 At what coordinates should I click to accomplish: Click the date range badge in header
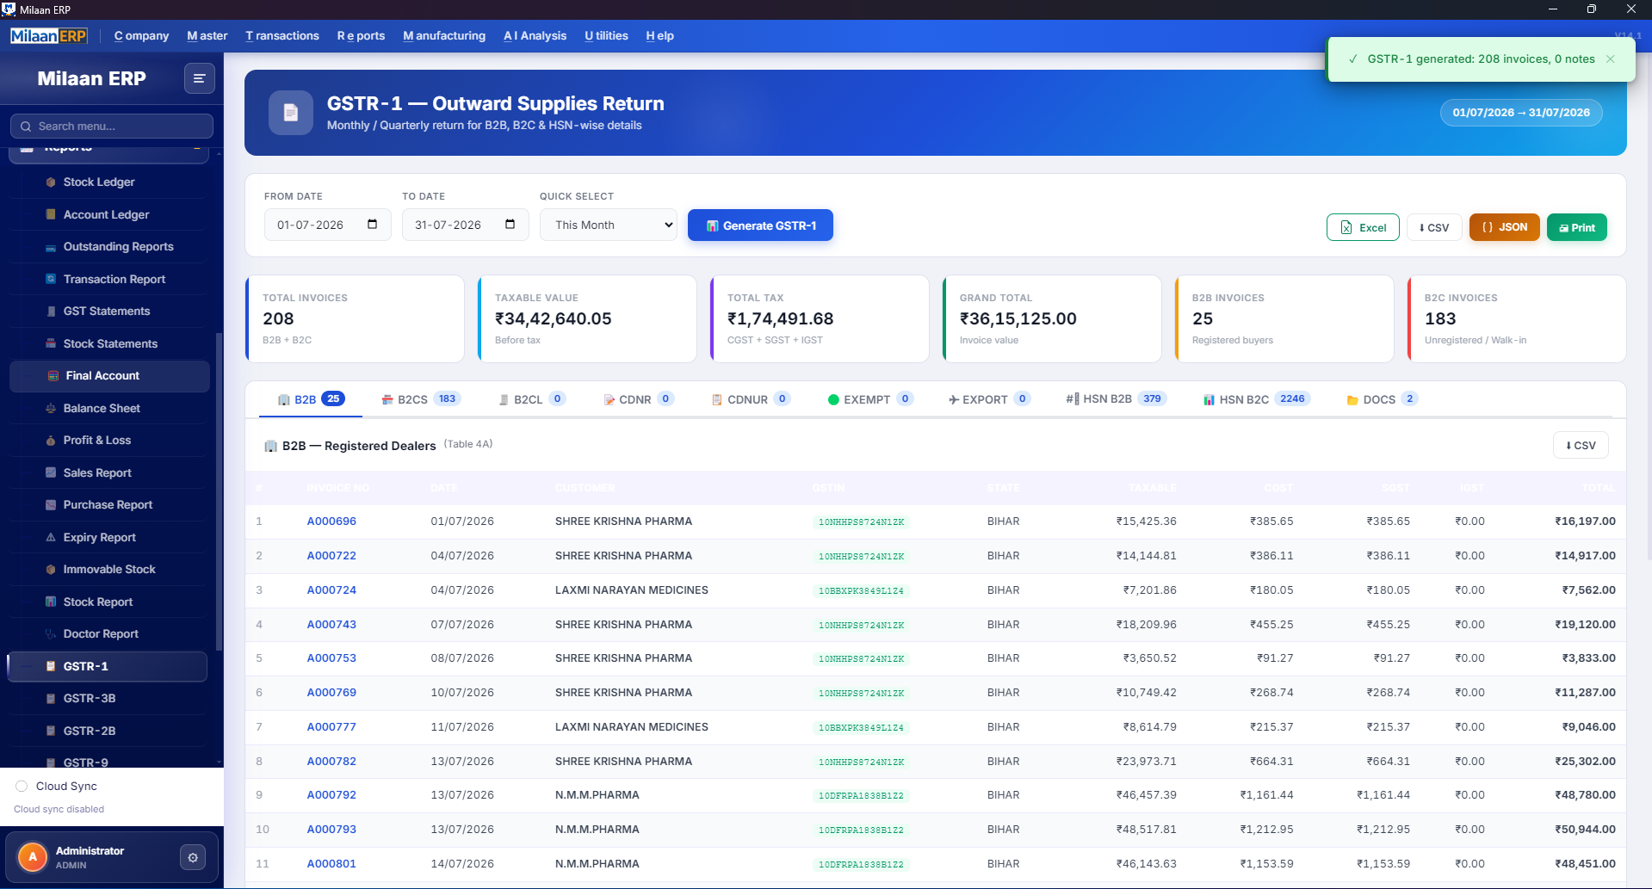click(1521, 113)
